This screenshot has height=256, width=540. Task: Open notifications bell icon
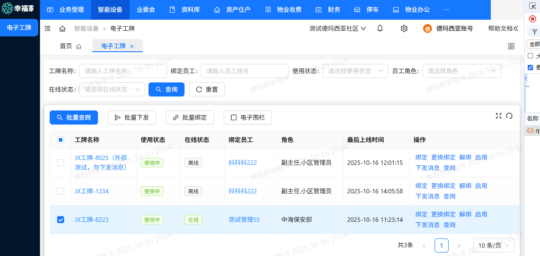point(380,28)
